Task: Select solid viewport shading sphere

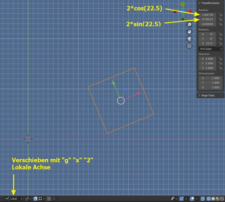Action: [x=213, y=199]
